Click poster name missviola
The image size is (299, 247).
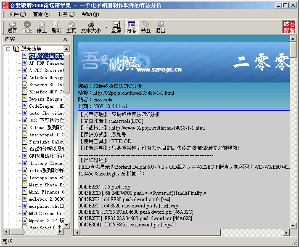(103, 100)
